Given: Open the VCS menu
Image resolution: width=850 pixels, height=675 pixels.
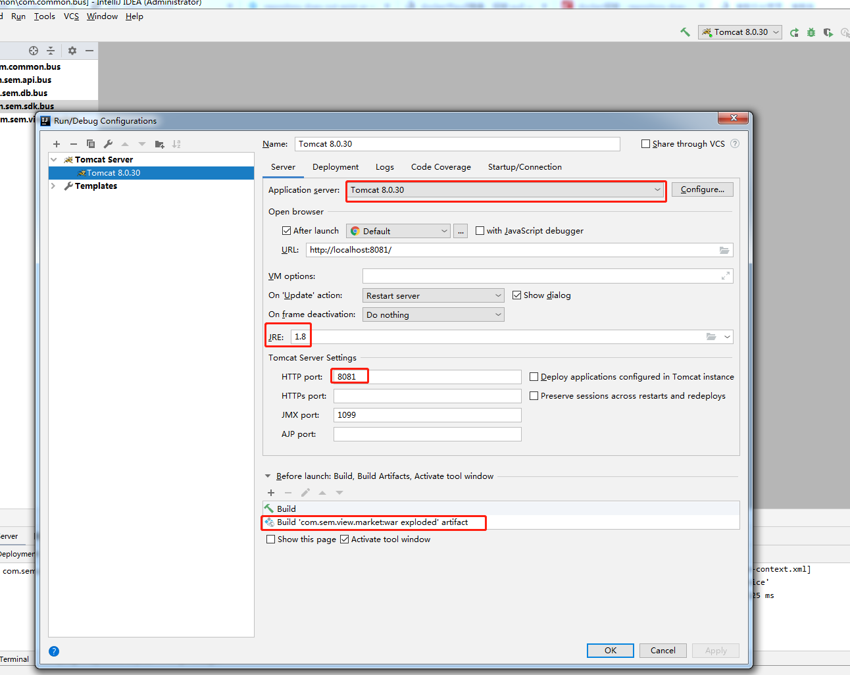Looking at the screenshot, I should 71,16.
